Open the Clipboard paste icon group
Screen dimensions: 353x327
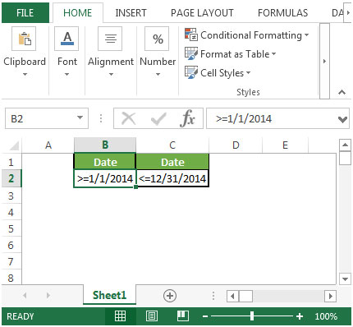[24, 39]
